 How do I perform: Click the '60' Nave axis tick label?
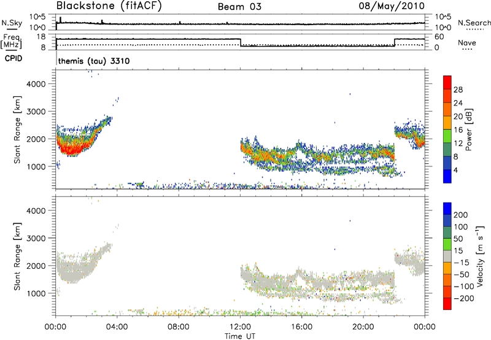click(x=439, y=37)
